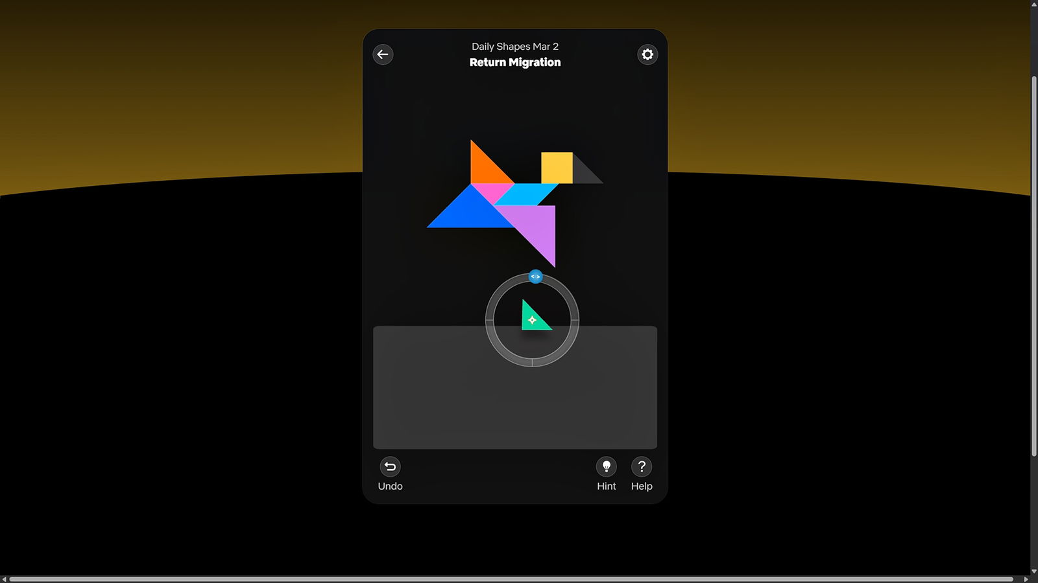Select the cyan parallelogram piece

527,194
